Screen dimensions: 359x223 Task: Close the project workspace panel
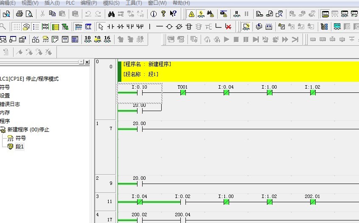click(x=87, y=62)
